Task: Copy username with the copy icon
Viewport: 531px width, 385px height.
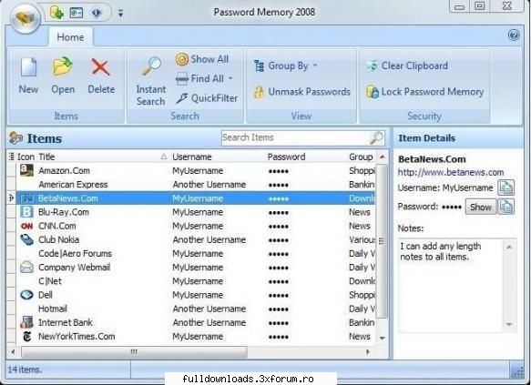Action: coord(505,187)
